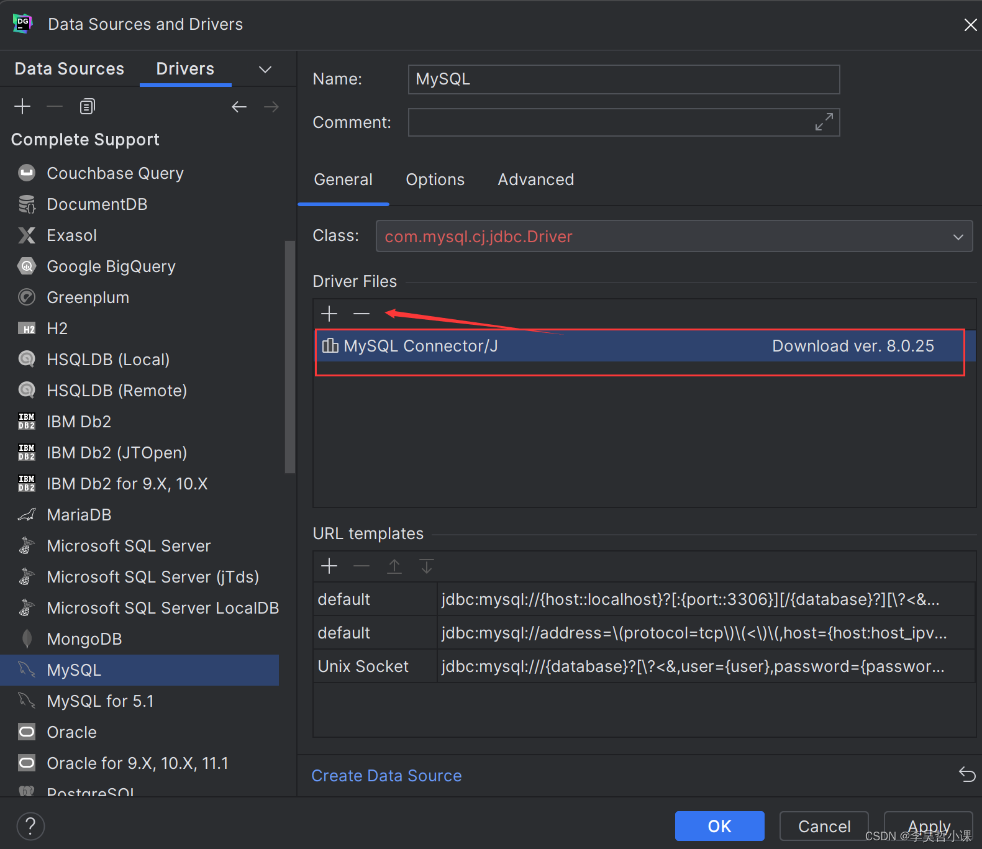This screenshot has height=849, width=982.
Task: Click the H2 driver icon
Action: 27,328
